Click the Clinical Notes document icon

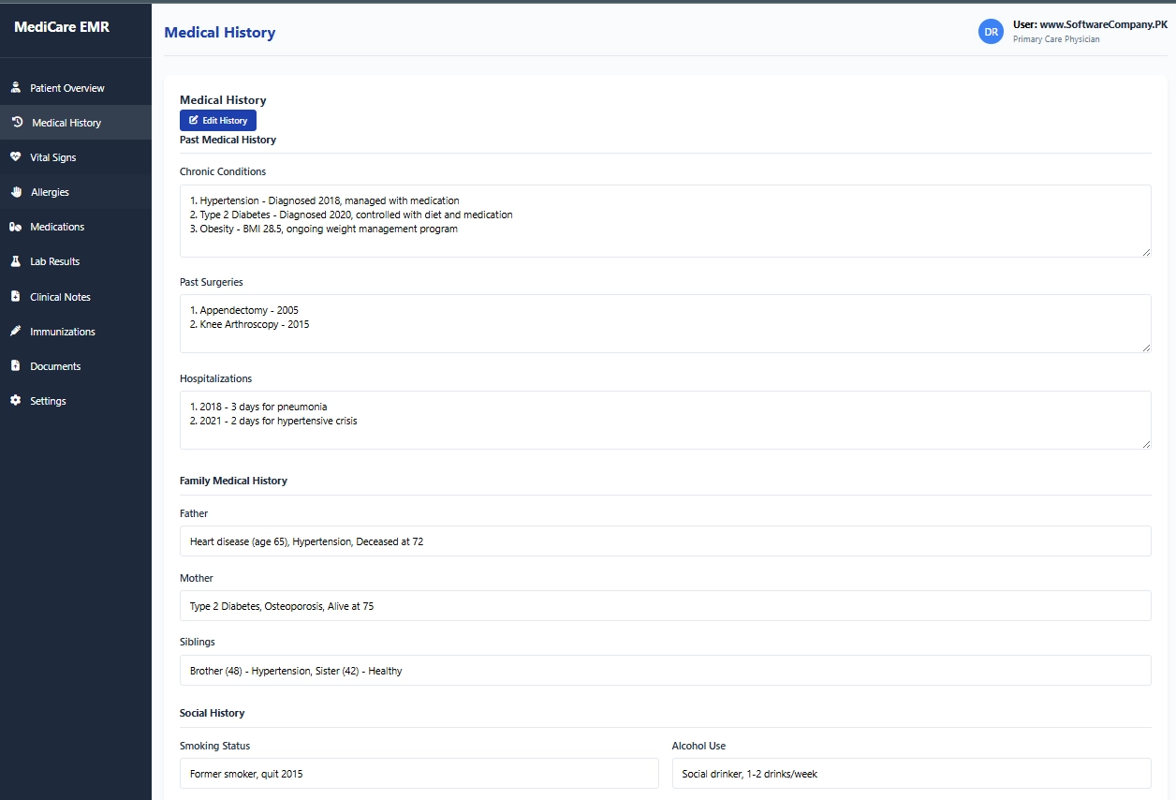coord(16,296)
